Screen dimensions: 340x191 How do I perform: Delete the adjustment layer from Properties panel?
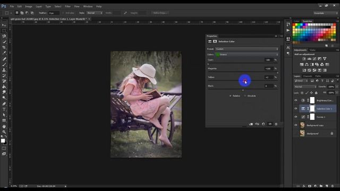click(x=276, y=124)
